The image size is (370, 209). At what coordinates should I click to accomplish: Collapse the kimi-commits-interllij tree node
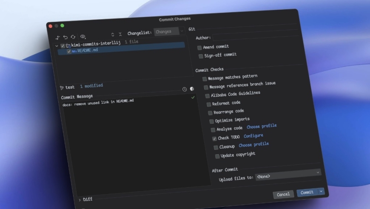[57, 46]
